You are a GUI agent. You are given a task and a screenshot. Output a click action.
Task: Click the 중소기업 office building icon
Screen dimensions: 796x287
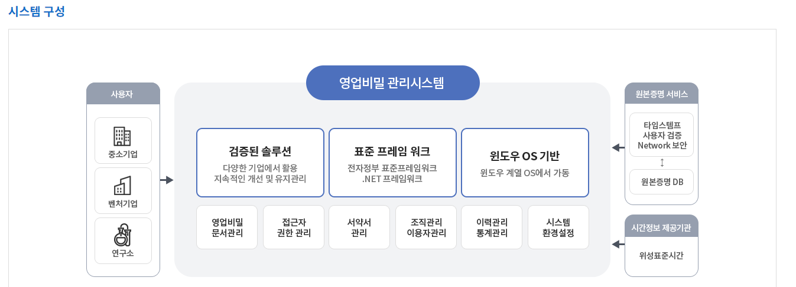pyautogui.click(x=122, y=136)
